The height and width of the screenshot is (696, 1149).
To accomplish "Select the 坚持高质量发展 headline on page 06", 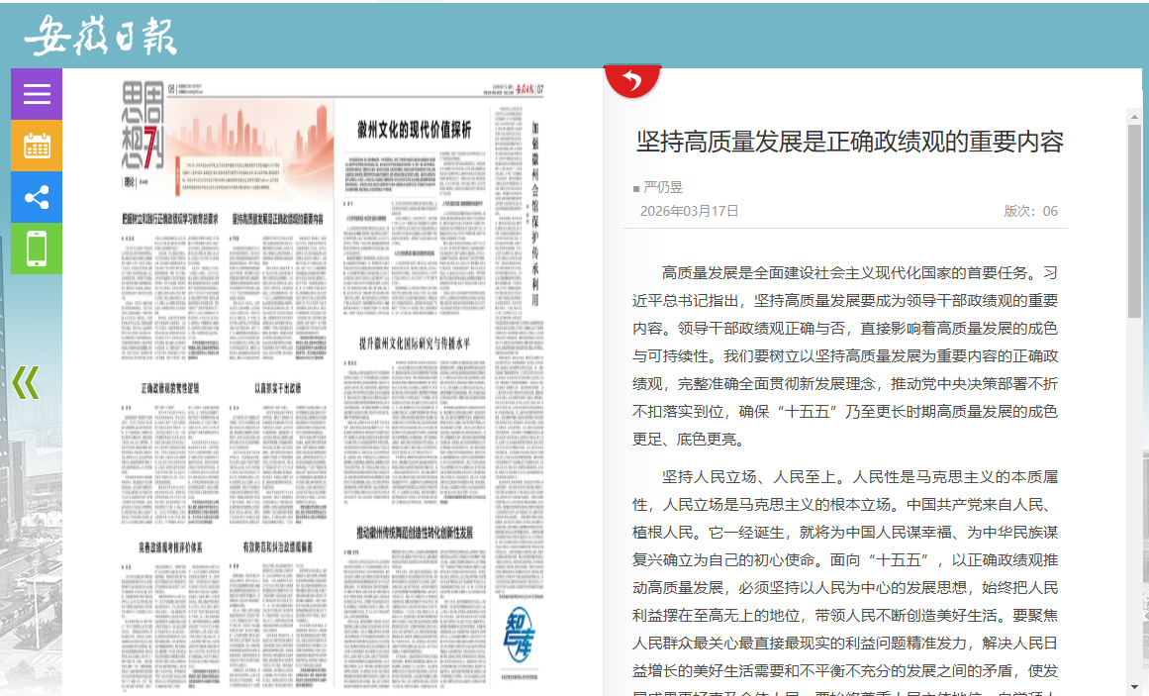I will 277,217.
